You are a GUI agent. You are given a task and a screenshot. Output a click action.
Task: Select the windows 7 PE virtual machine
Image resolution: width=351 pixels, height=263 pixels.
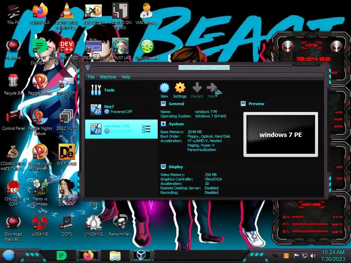pos(121,129)
